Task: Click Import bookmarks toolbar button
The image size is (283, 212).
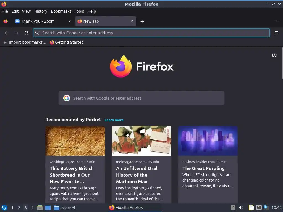Action: [x=25, y=42]
